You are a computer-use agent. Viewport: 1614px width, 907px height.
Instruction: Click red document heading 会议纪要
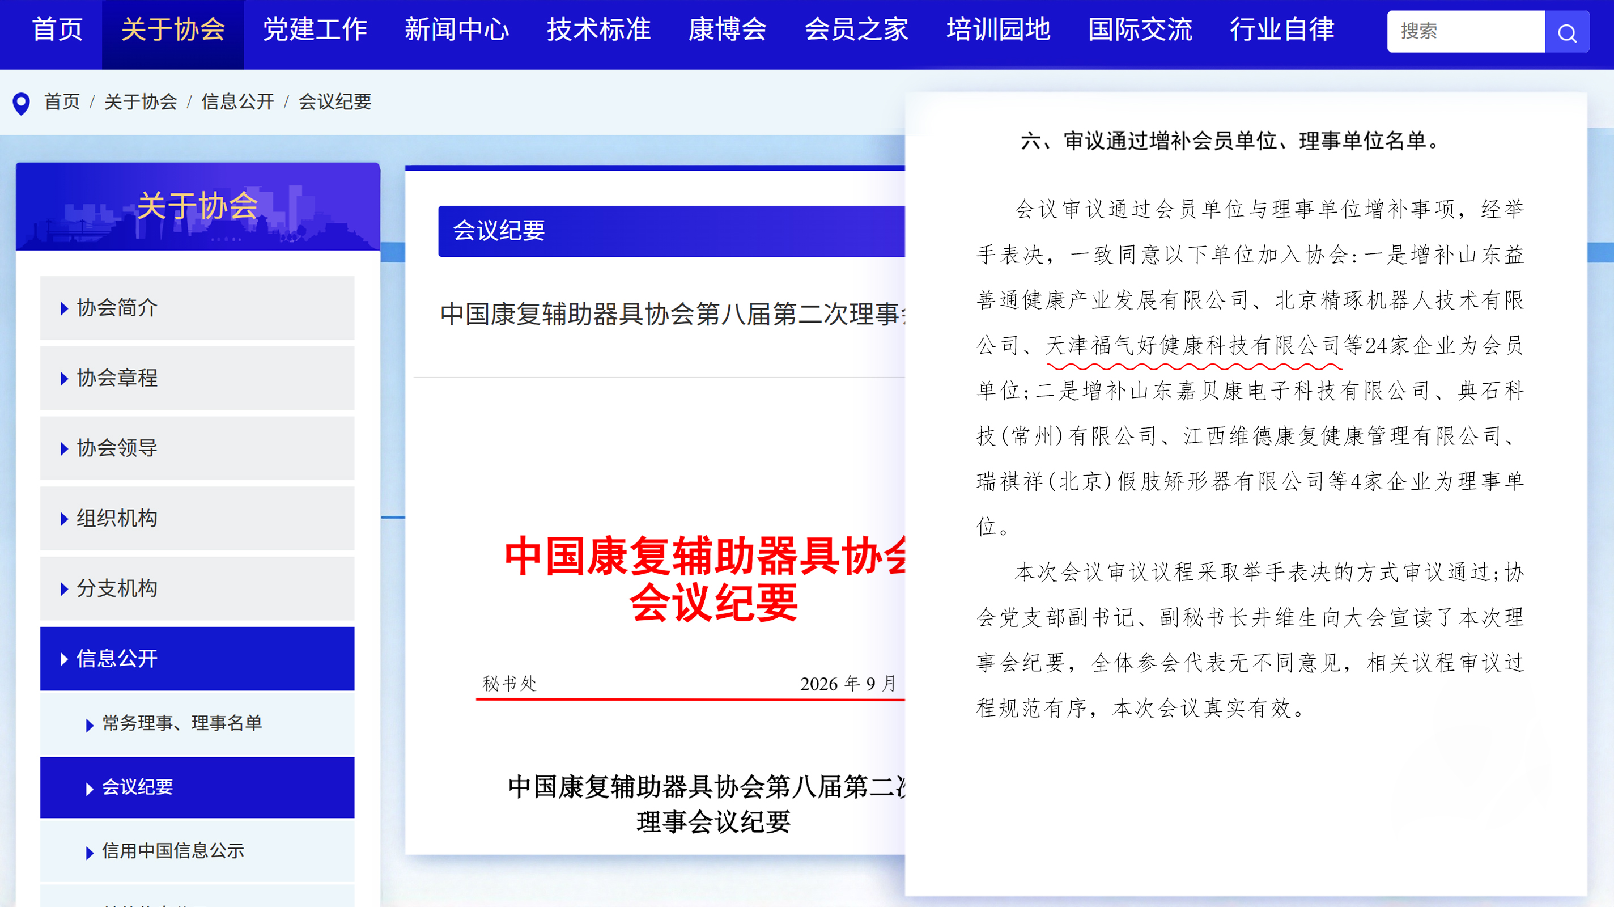713,603
